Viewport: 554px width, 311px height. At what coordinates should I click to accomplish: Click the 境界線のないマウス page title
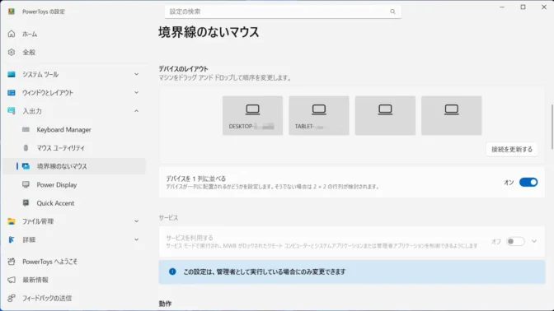point(209,32)
